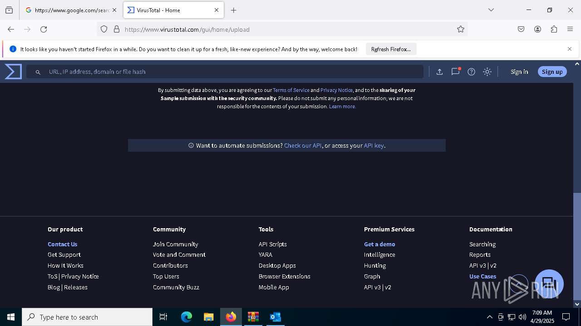Open the API key link
Image resolution: width=581 pixels, height=326 pixels.
pyautogui.click(x=374, y=145)
